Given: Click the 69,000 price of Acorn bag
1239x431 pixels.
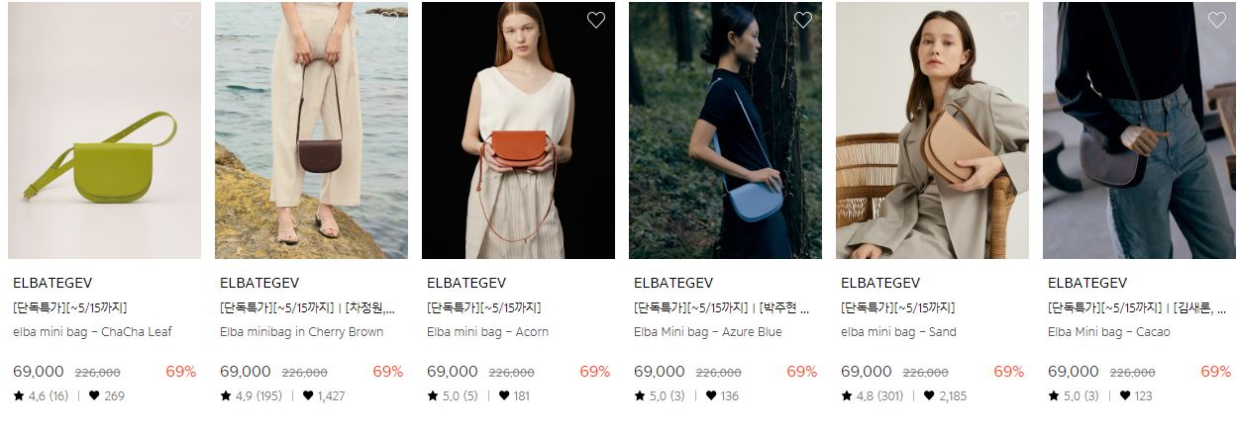Looking at the screenshot, I should point(453,372).
